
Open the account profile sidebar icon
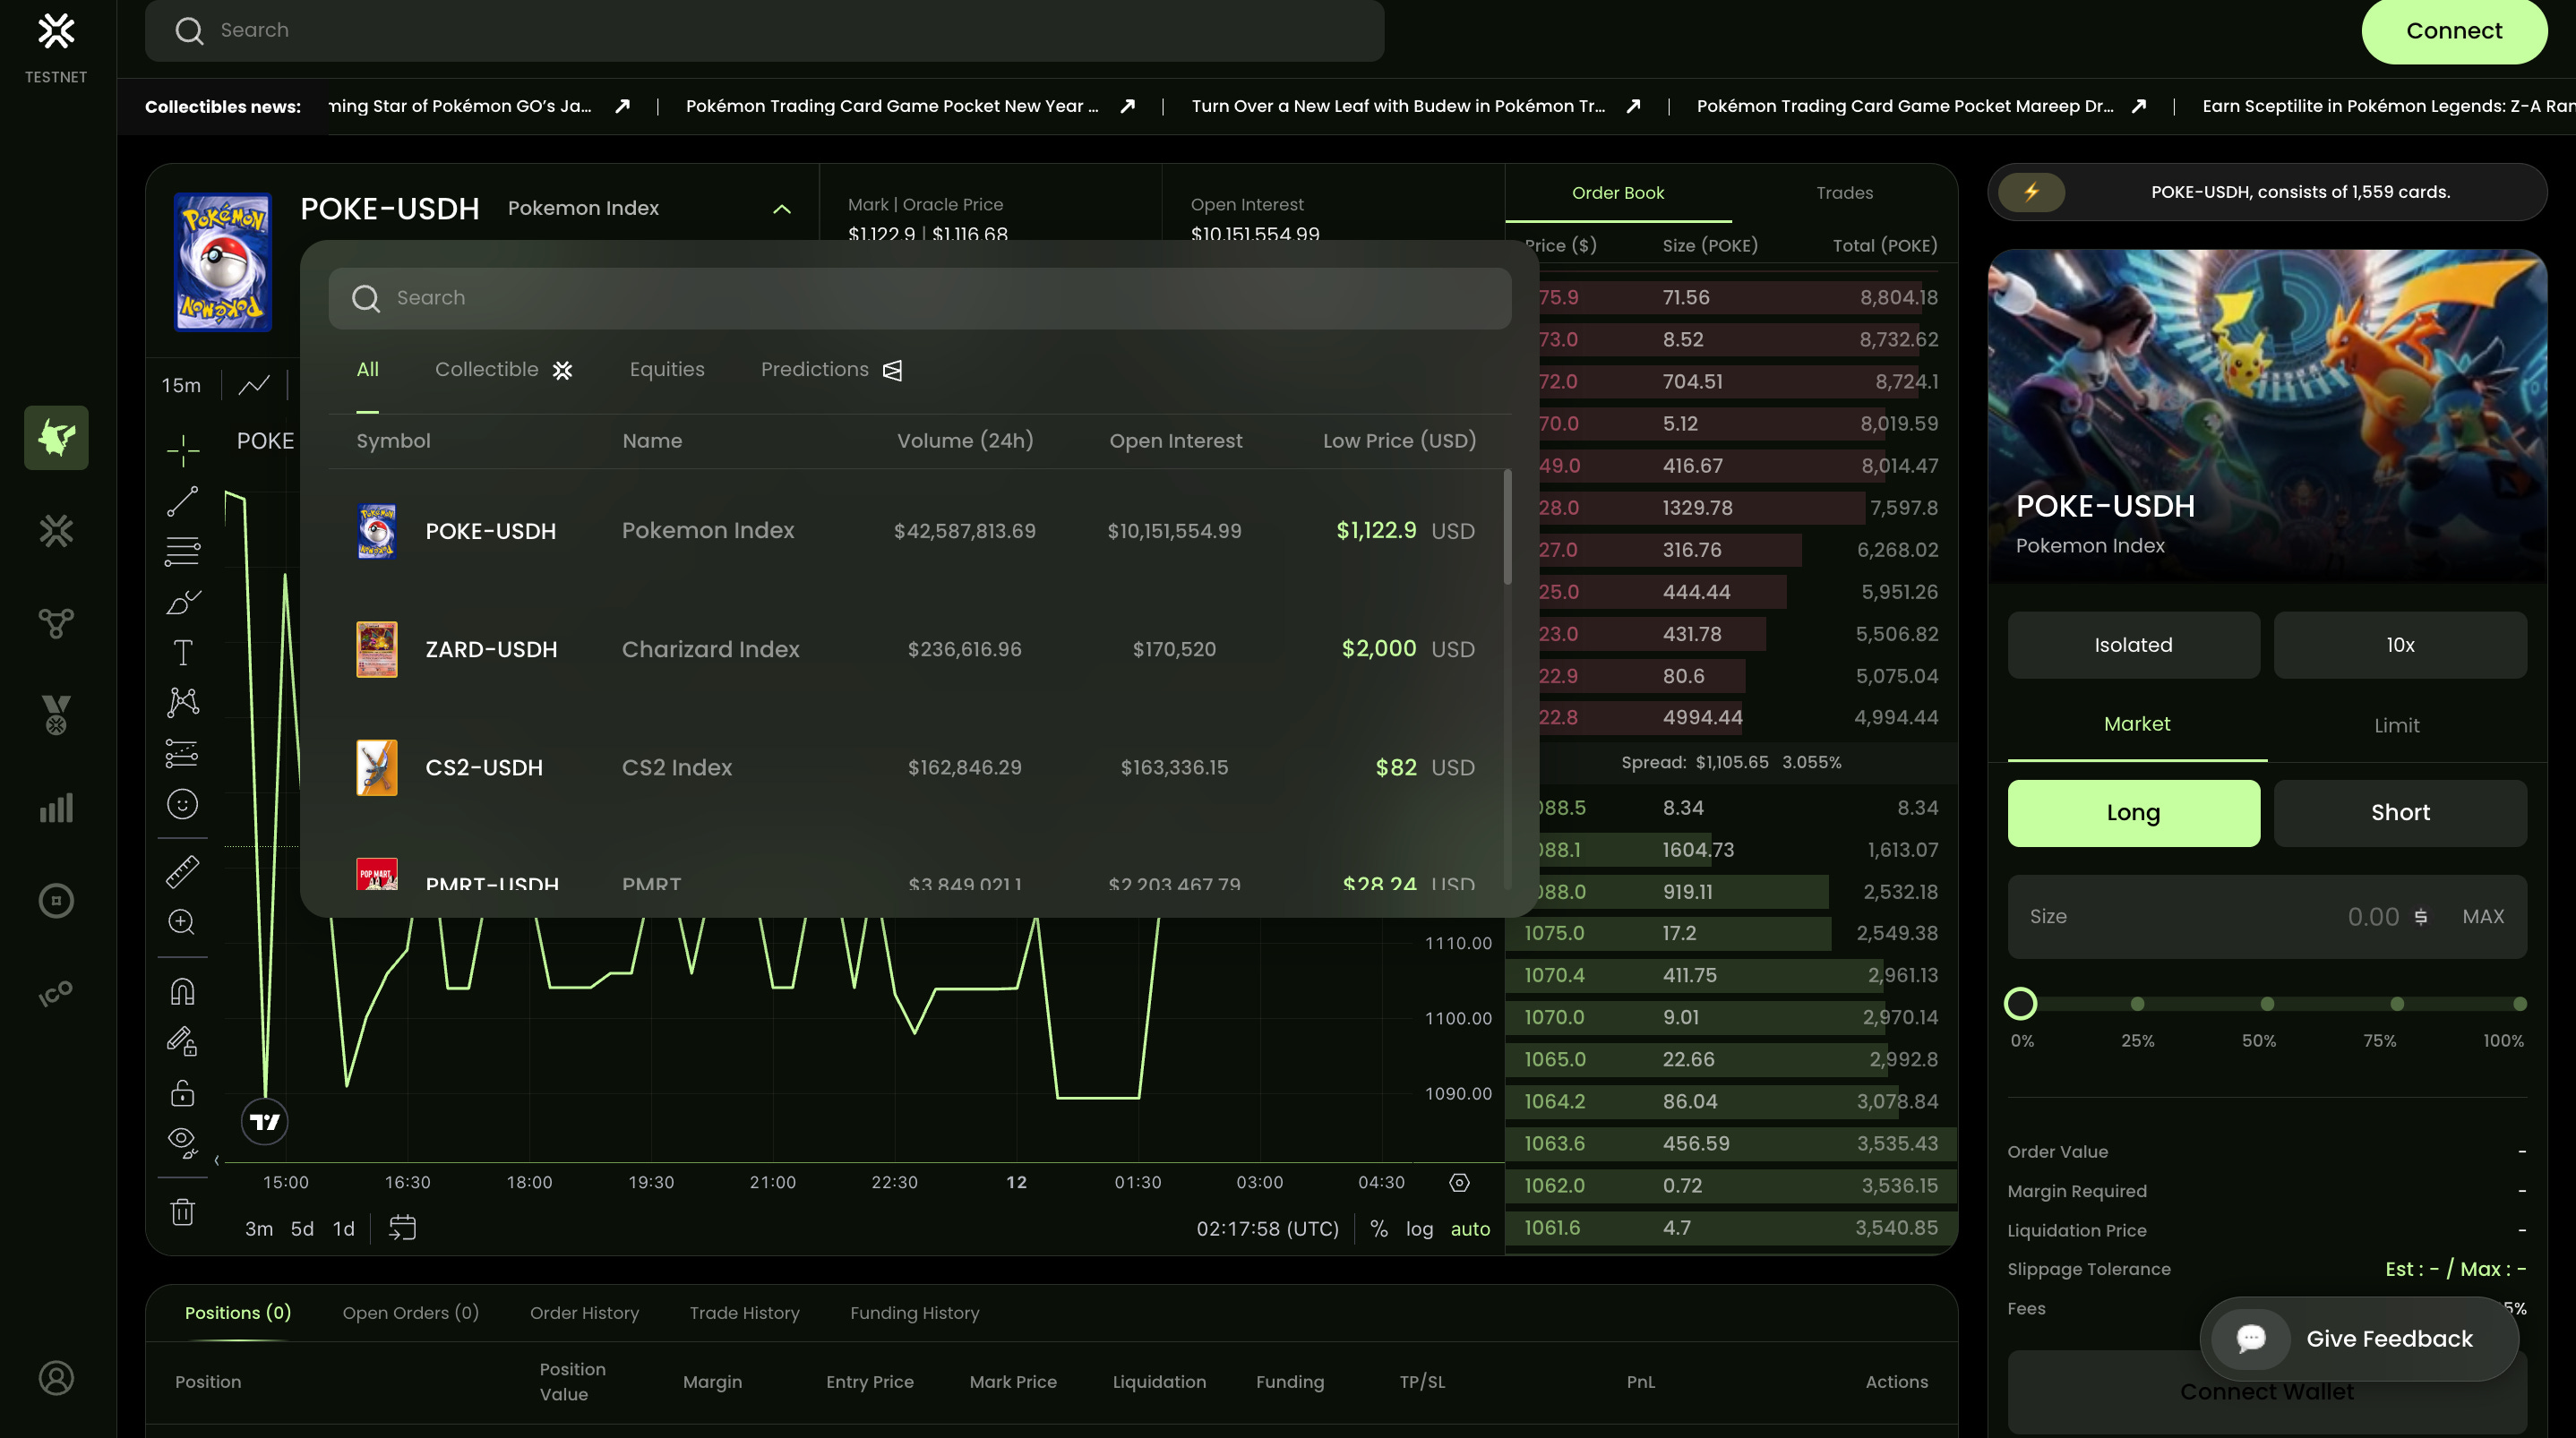[56, 1378]
